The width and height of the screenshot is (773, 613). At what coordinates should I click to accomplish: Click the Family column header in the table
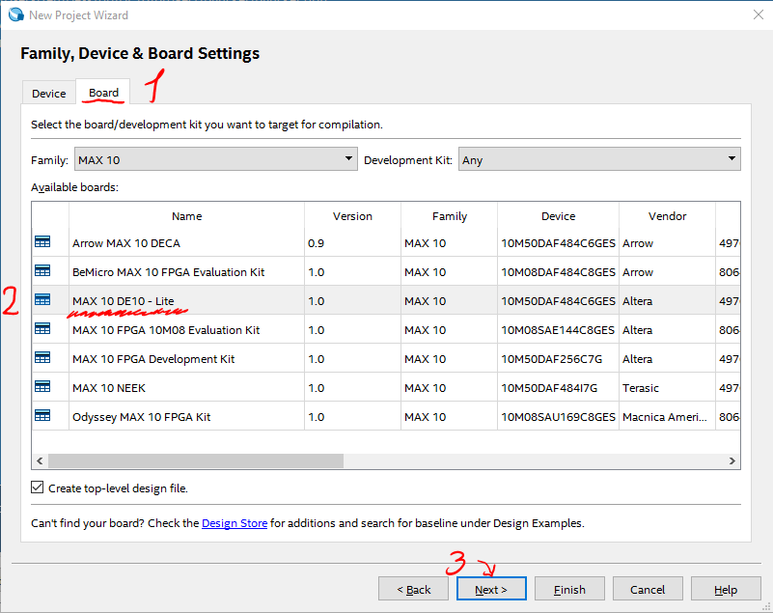pos(450,216)
